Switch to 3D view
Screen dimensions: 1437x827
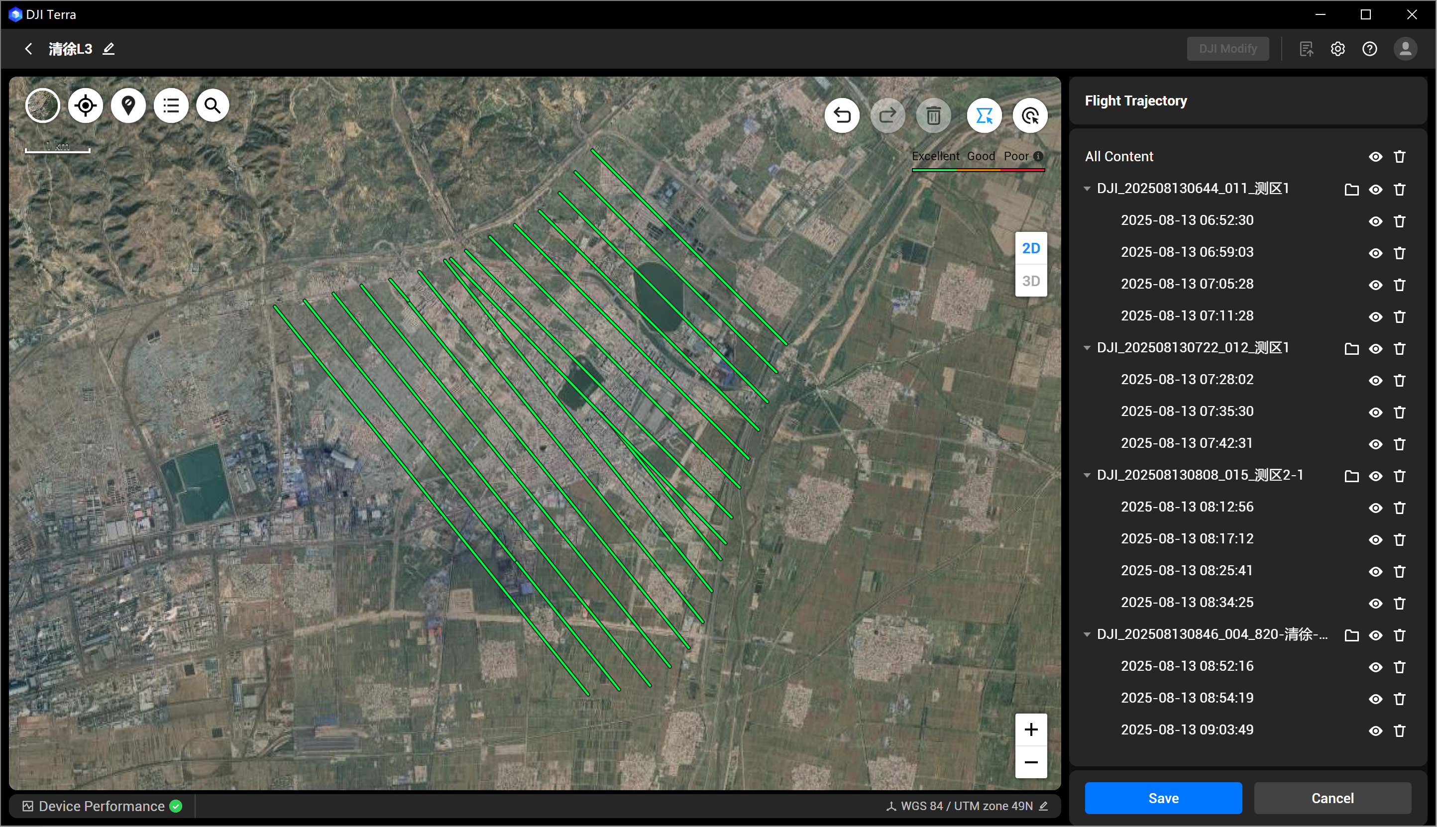[x=1030, y=281]
